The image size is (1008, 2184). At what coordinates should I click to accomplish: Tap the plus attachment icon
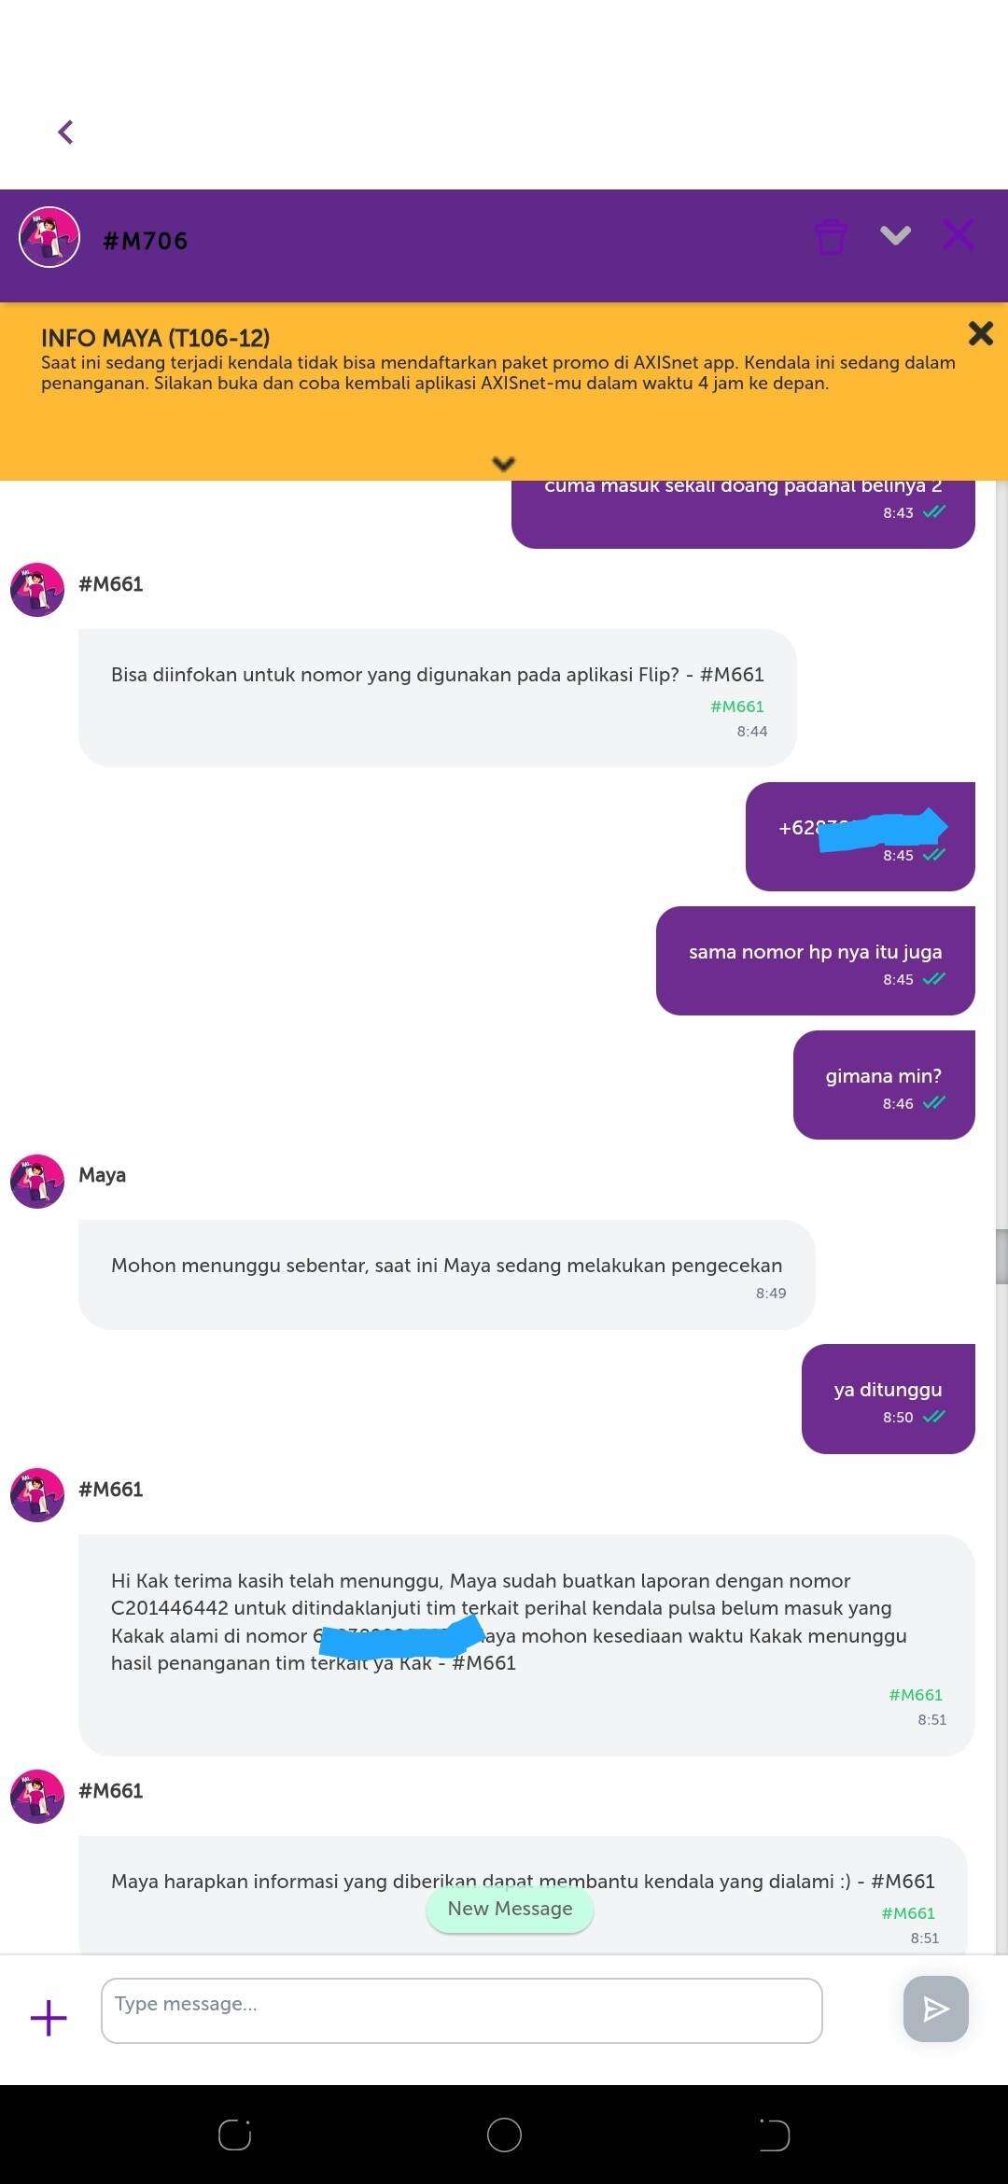[49, 2017]
